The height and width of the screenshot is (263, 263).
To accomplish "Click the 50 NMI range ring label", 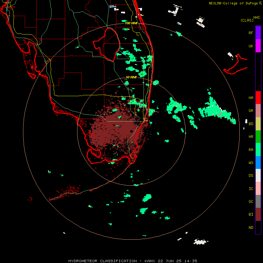I will point(131,77).
